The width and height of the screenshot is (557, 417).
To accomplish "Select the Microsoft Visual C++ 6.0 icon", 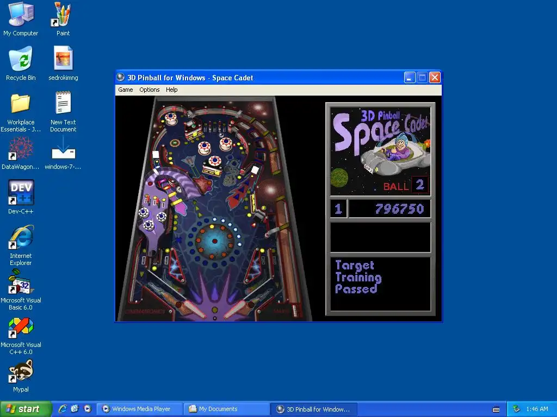I will pyautogui.click(x=21, y=336).
